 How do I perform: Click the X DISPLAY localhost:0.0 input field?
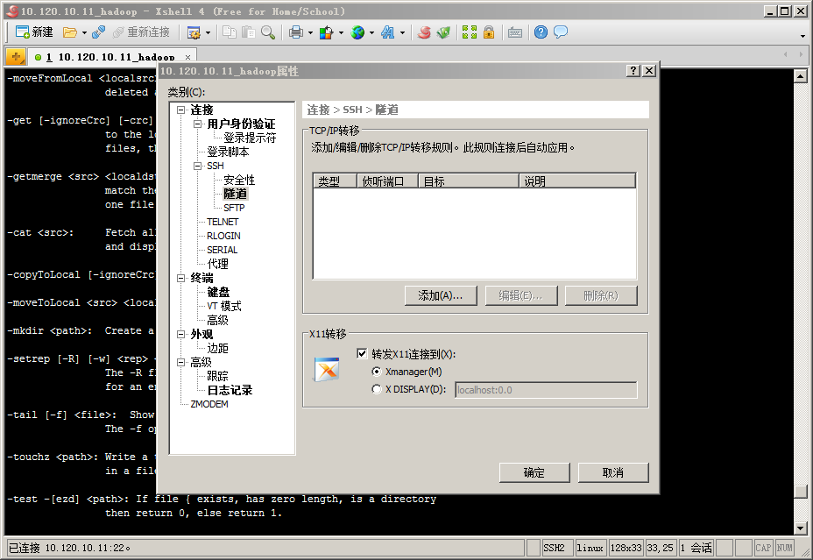pos(546,390)
